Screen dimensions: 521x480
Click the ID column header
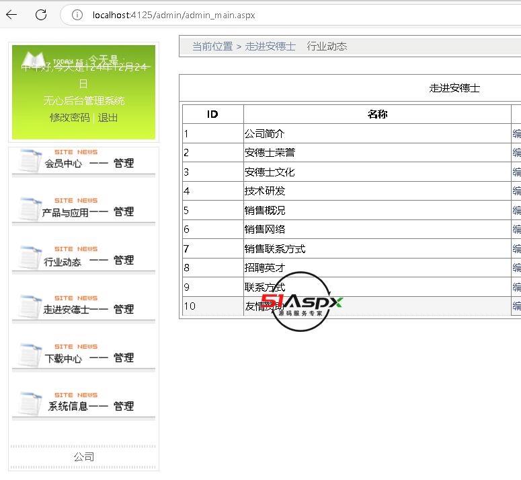[212, 114]
